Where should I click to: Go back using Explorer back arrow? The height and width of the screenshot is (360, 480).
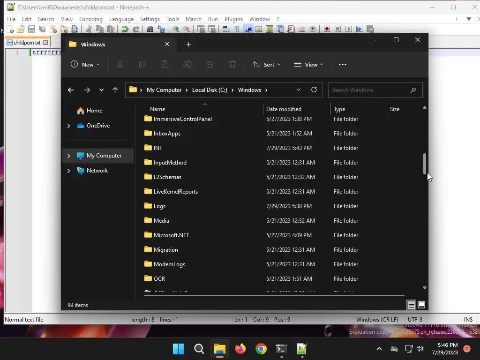(71, 90)
